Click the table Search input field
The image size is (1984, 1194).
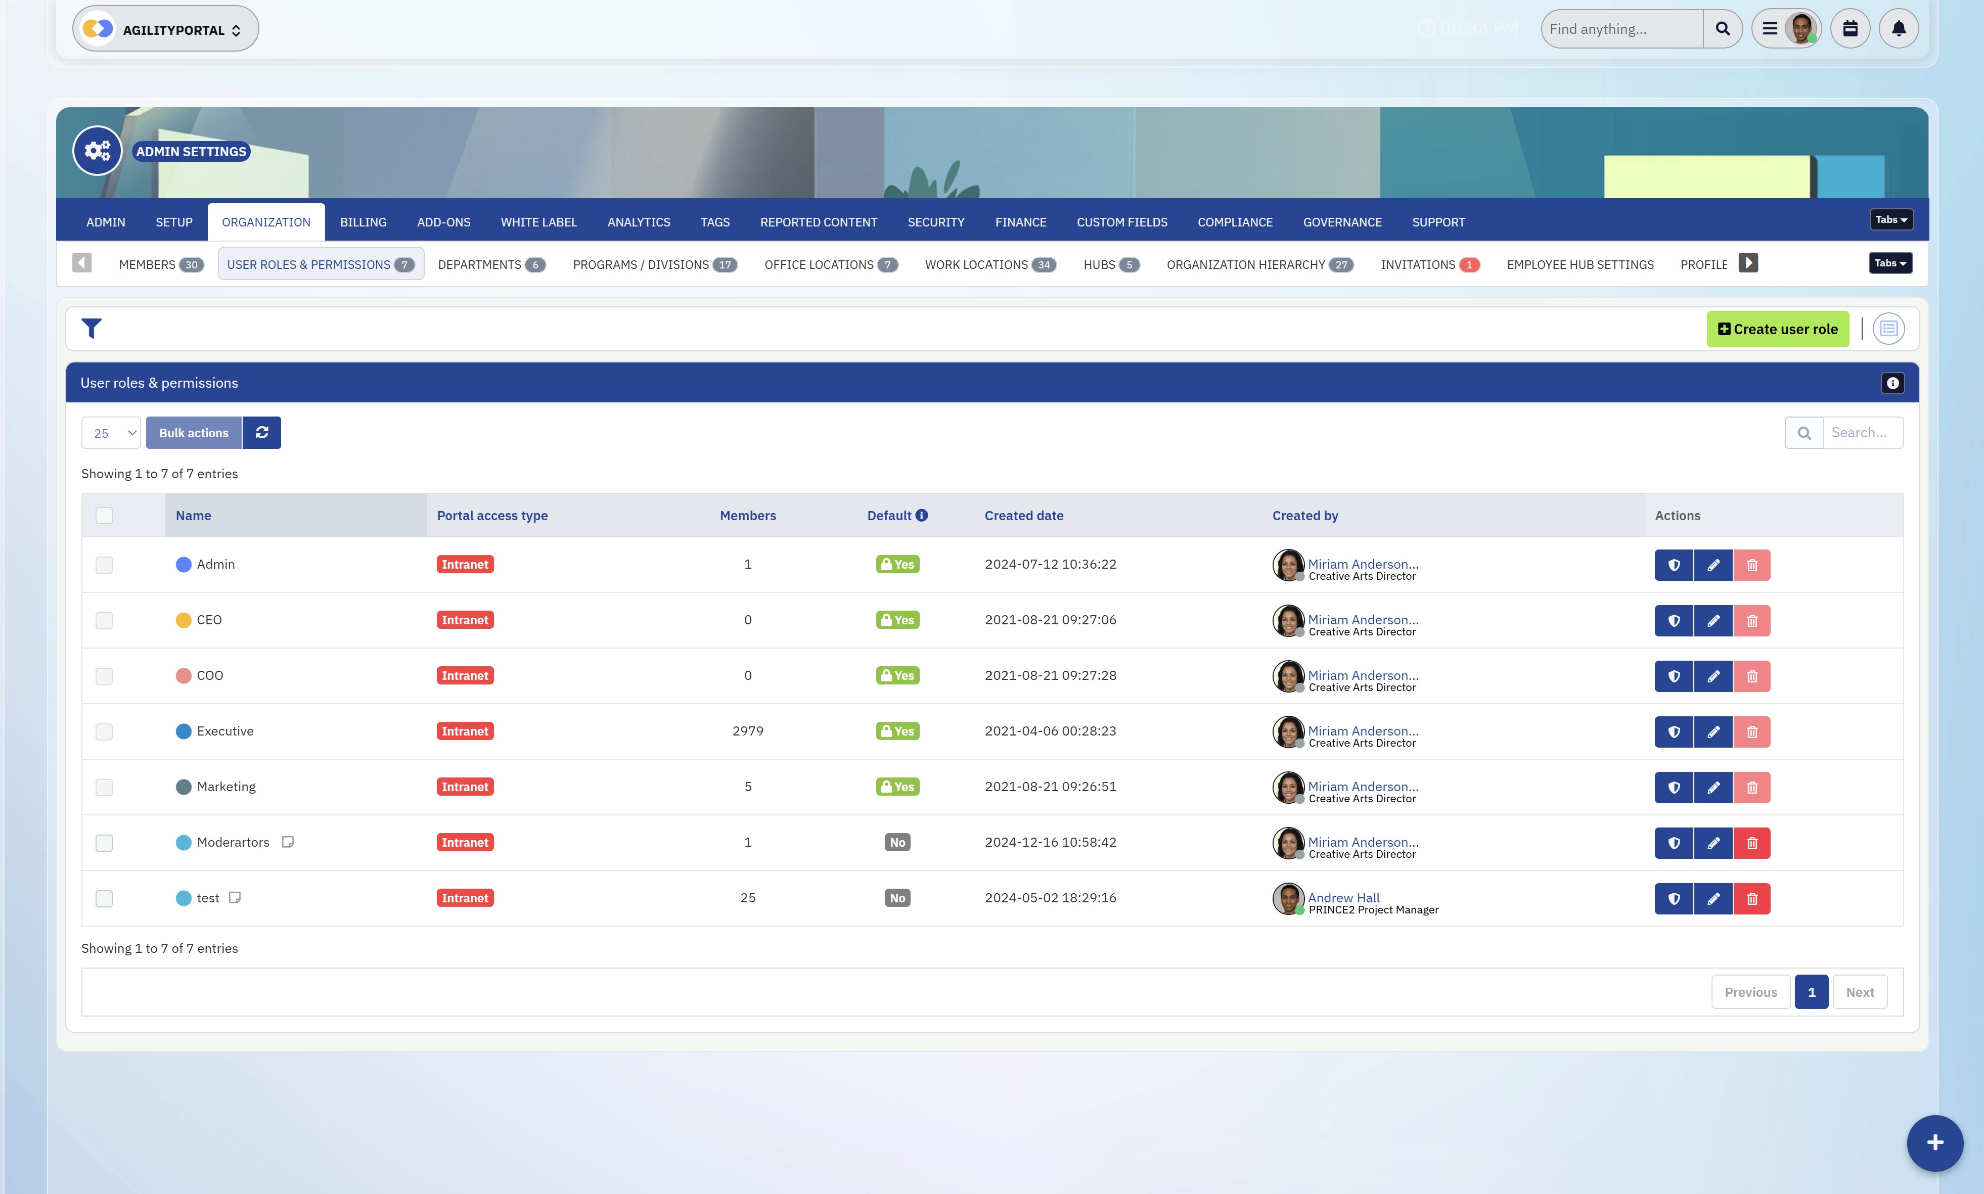point(1861,433)
